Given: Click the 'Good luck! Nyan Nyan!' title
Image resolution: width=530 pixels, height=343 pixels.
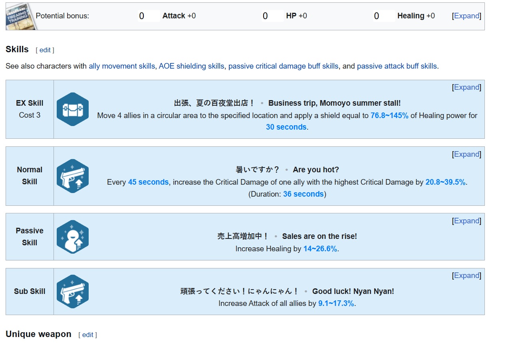Looking at the screenshot, I should [353, 292].
